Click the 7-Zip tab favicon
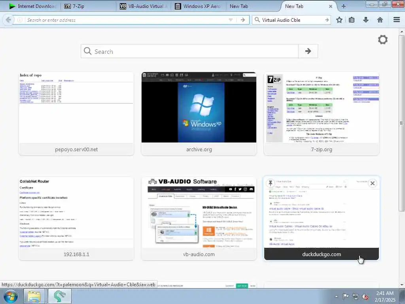The height and width of the screenshot is (304, 405). coord(68,6)
